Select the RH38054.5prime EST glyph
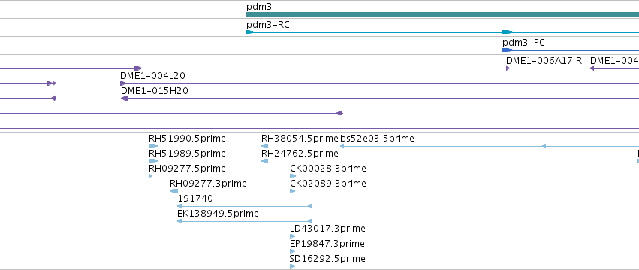The height and width of the screenshot is (270, 639). 264,146
